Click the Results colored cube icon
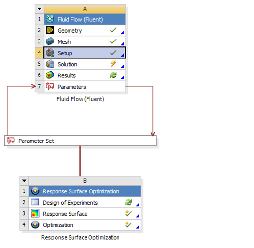This screenshot has width=254, height=248. click(50, 75)
